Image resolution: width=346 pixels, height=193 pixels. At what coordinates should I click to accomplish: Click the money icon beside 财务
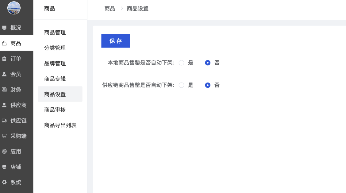tap(4, 90)
